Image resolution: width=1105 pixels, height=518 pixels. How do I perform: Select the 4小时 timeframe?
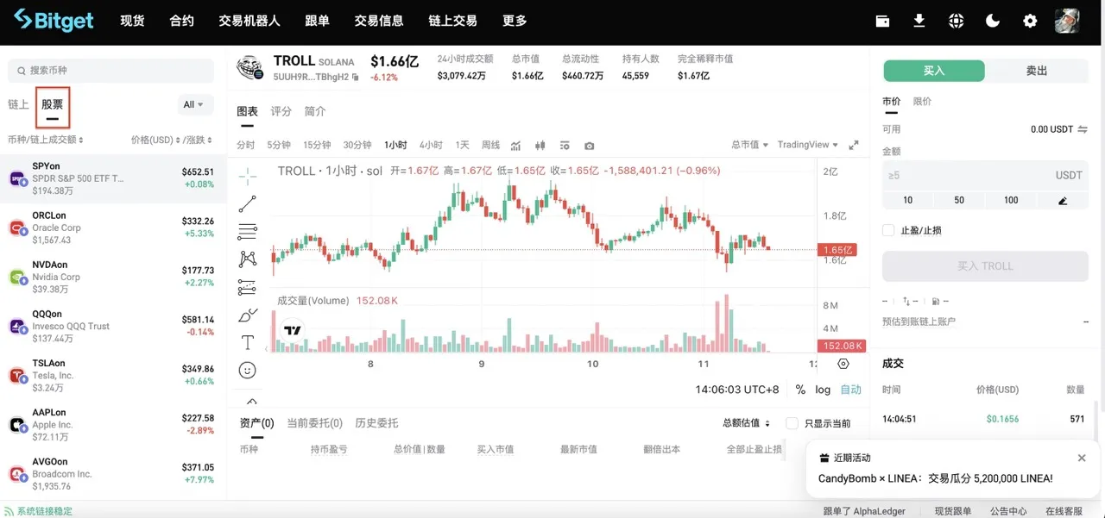431,145
